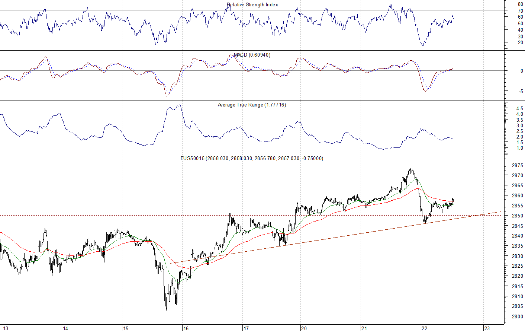Viewport: 525px width, 331px height.
Task: Click the 2820 price axis label
Action: 518,276
